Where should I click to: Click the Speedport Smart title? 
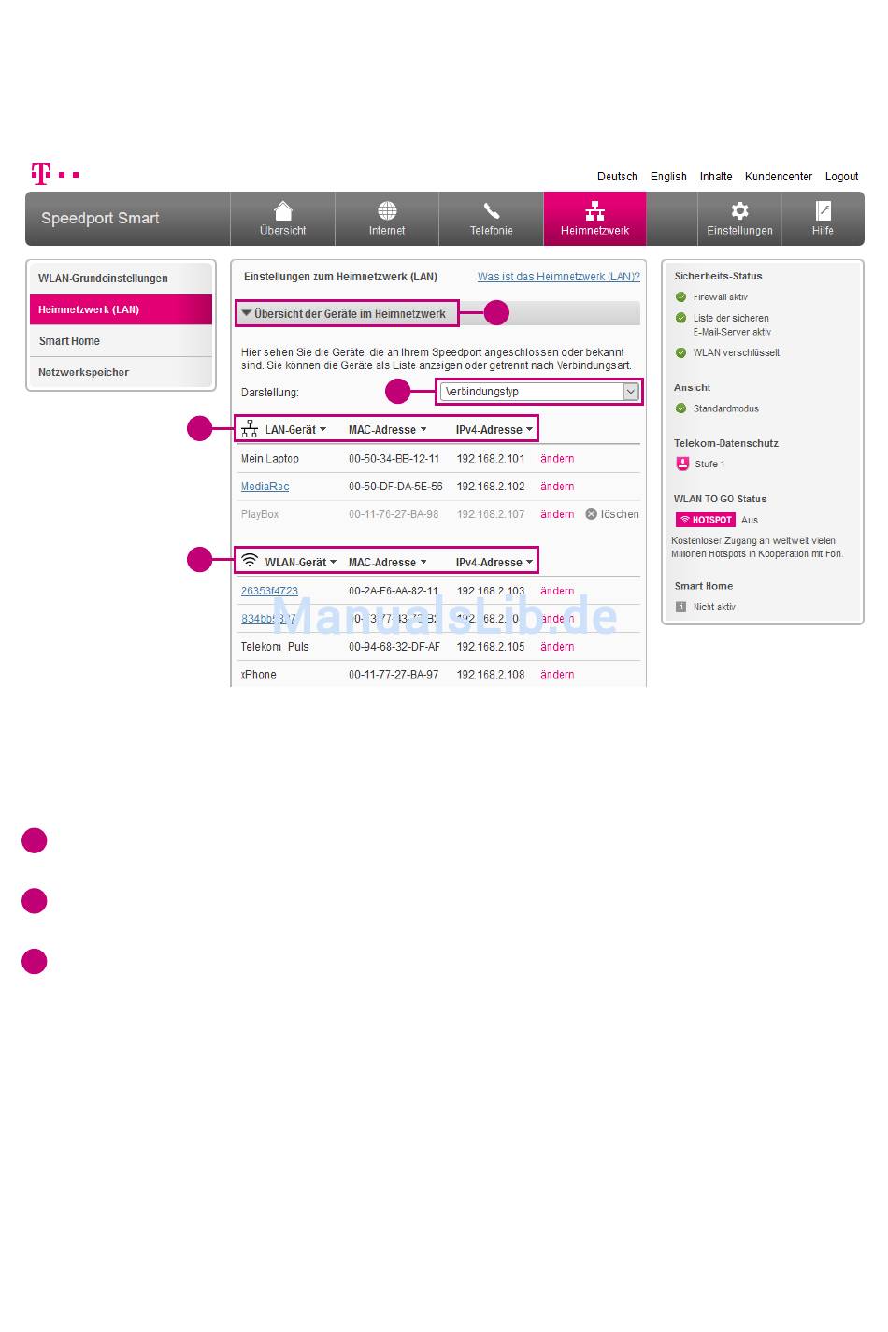tap(100, 218)
